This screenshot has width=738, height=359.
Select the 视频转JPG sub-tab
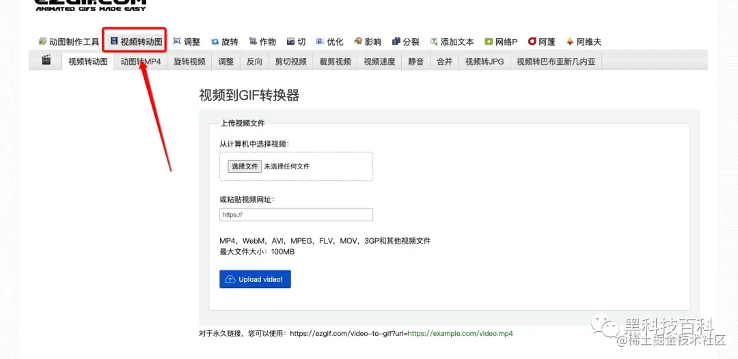[x=484, y=61]
